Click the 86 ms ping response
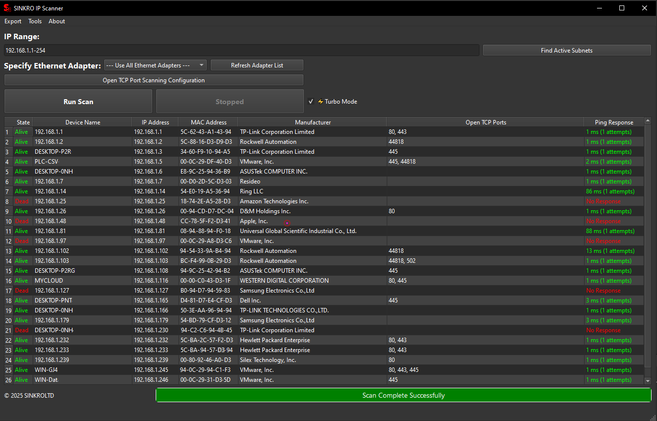 610,191
